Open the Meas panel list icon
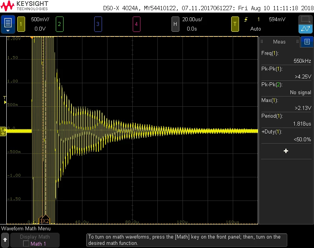 [x=307, y=42]
